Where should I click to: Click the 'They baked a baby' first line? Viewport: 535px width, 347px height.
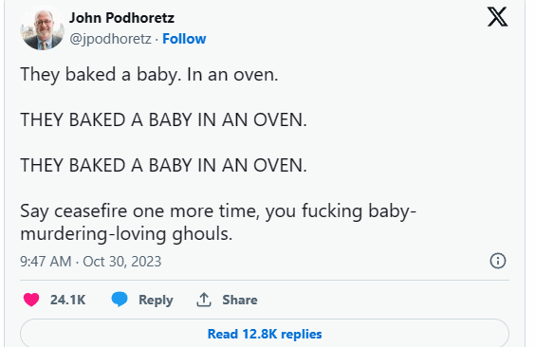[x=149, y=75]
